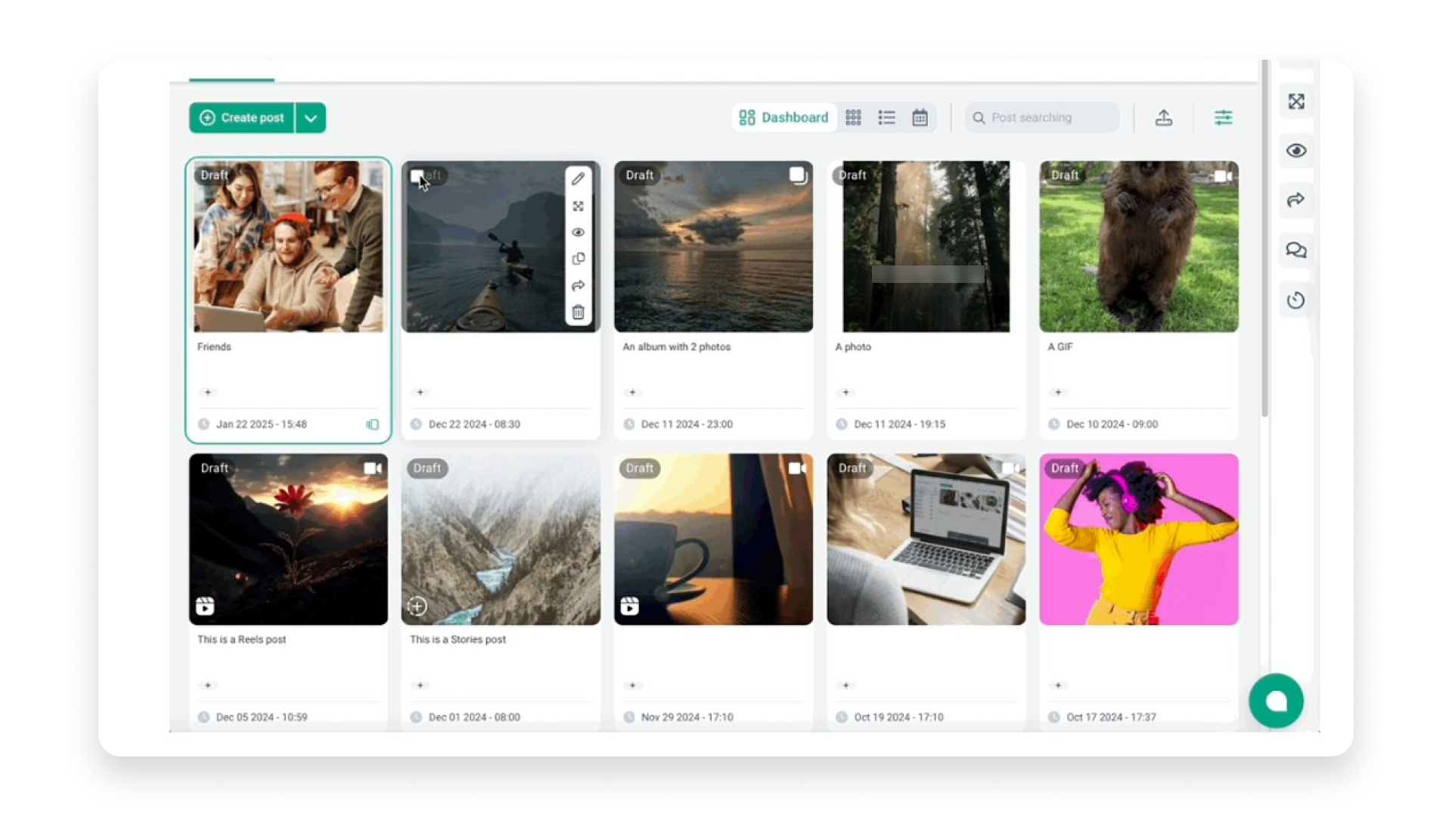This screenshot has width=1452, height=817.
Task: Toggle the fullscreen expand icon on the kayak card
Action: 578,206
